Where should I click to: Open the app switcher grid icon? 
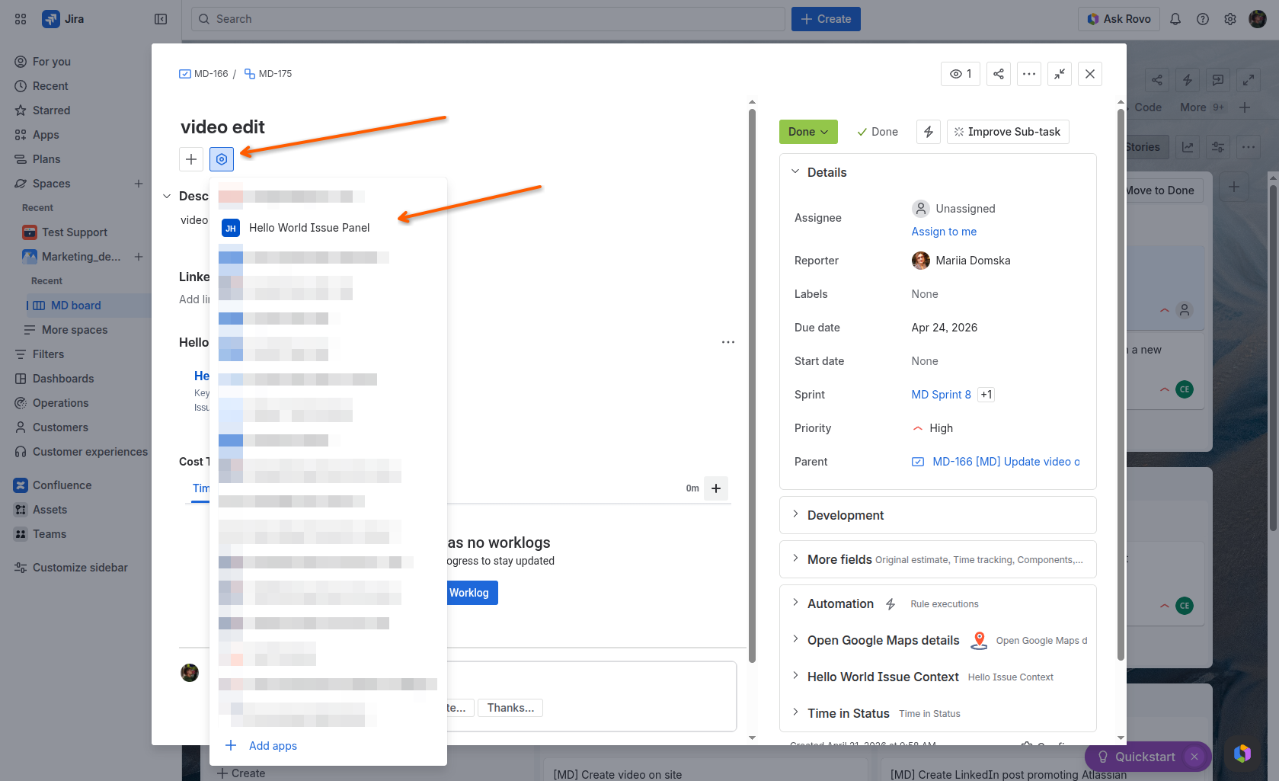click(x=21, y=19)
